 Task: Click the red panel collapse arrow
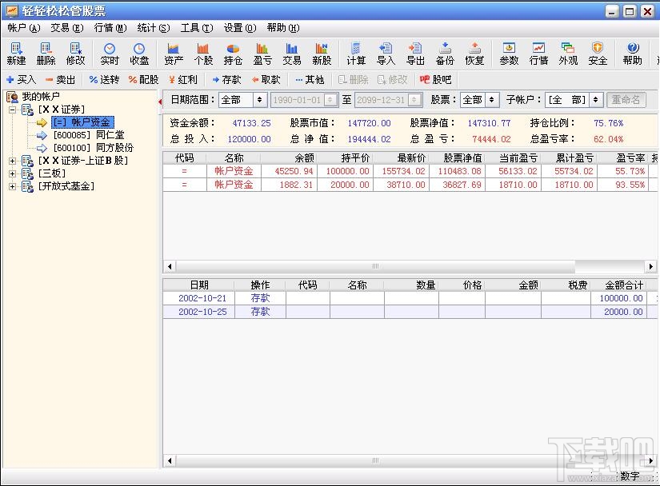[x=160, y=102]
